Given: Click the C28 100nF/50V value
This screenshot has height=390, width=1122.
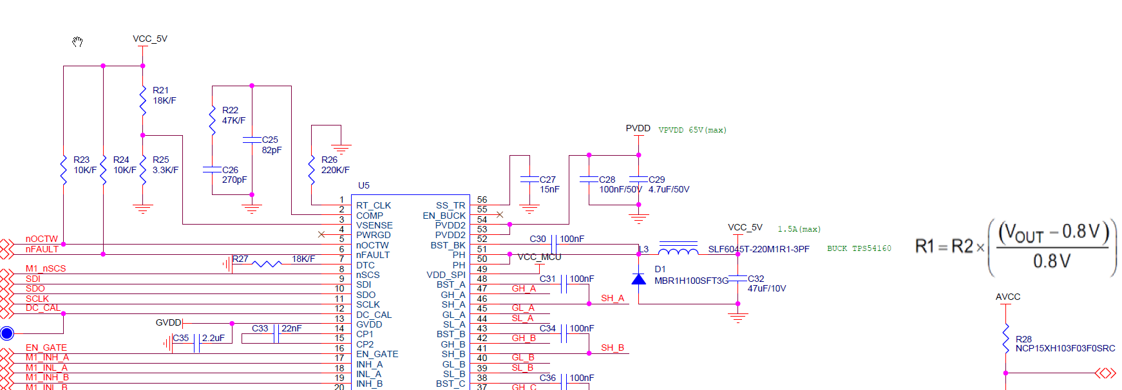Looking at the screenshot, I should [621, 189].
